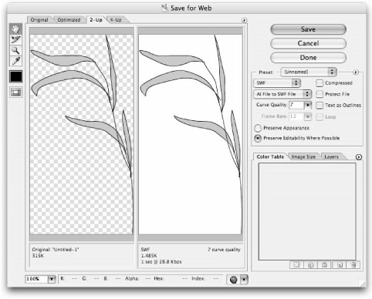This screenshot has height=299, width=372.
Task: Select the Hand tool
Action: [15, 29]
